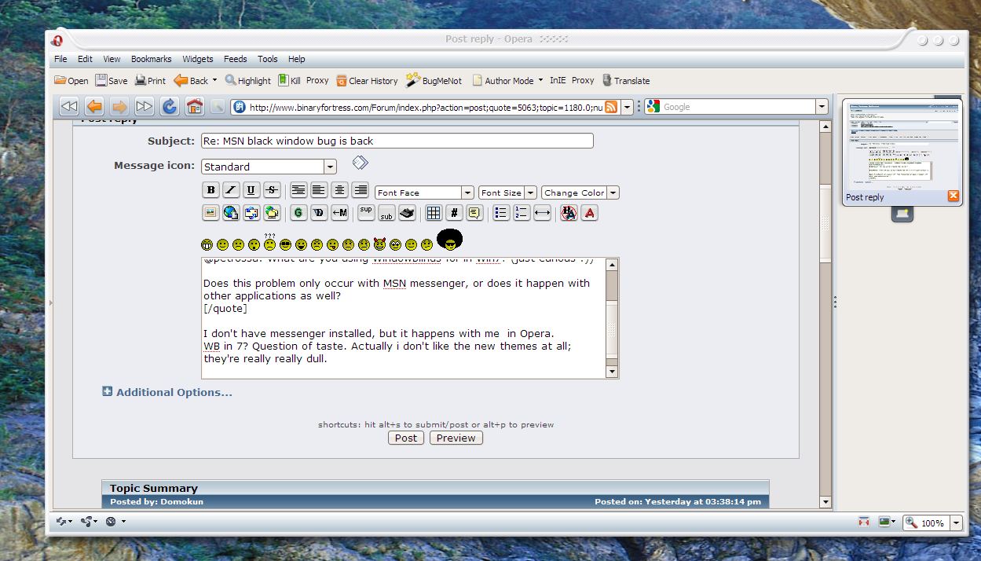Click the Post button
This screenshot has width=981, height=561.
(x=405, y=438)
